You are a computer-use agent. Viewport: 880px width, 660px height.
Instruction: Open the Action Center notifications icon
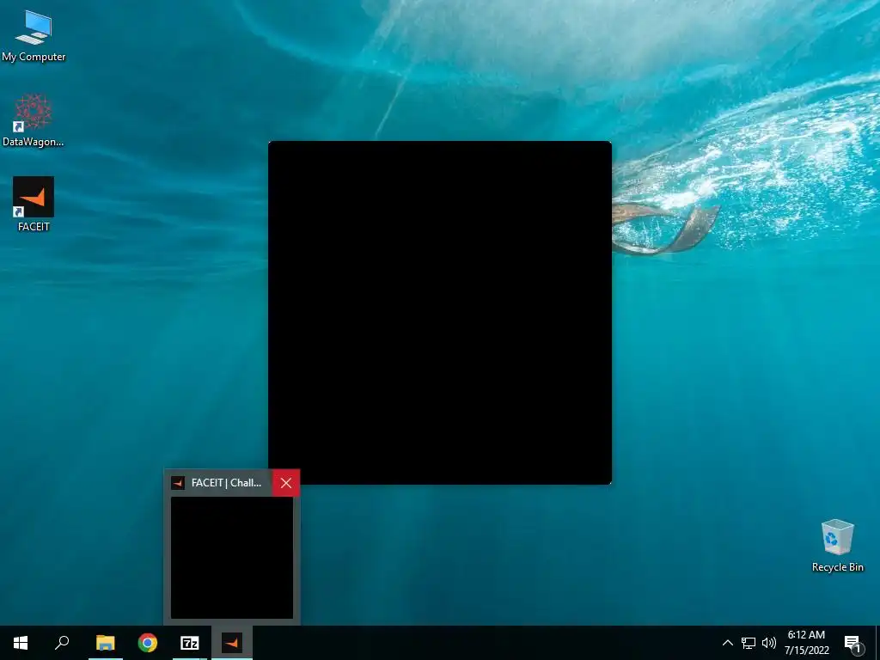852,643
